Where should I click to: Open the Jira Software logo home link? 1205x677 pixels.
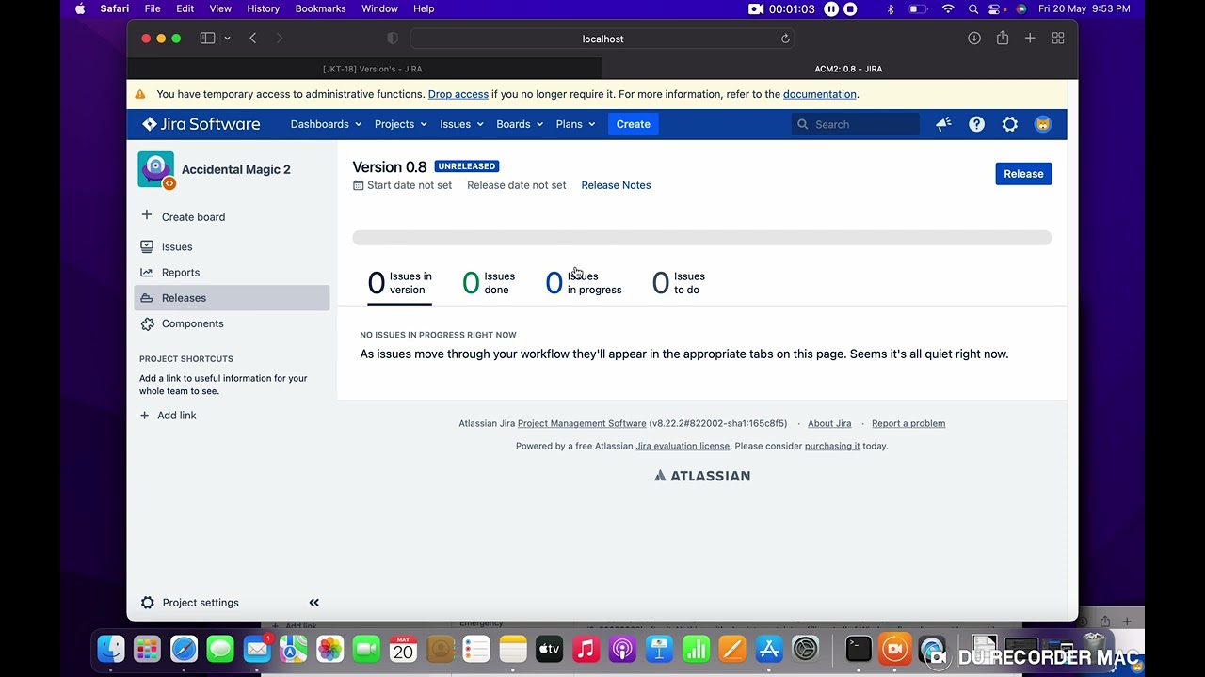click(201, 124)
